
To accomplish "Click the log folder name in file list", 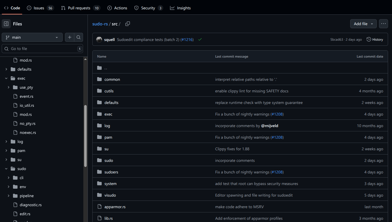I will tap(107, 126).
